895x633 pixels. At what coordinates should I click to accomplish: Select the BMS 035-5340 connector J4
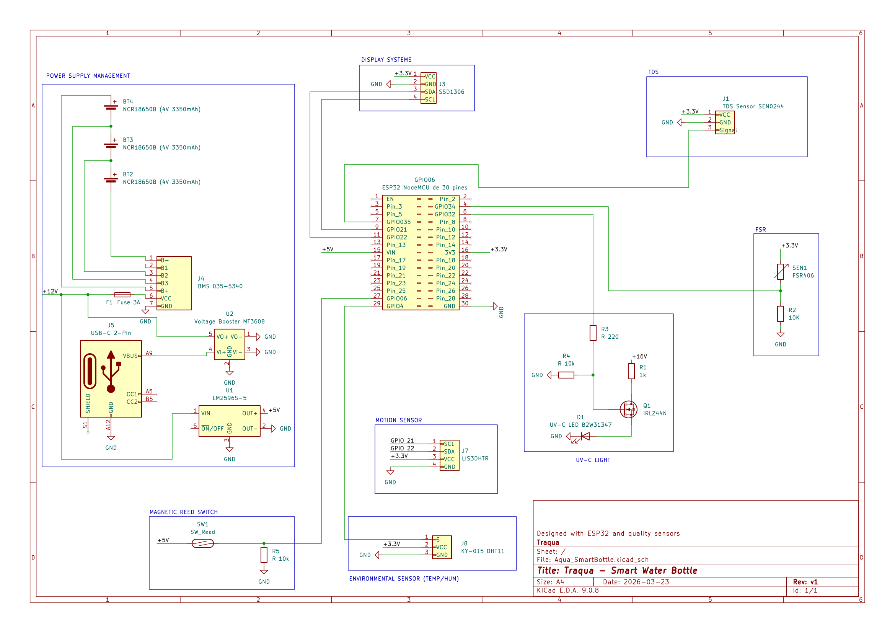174,283
